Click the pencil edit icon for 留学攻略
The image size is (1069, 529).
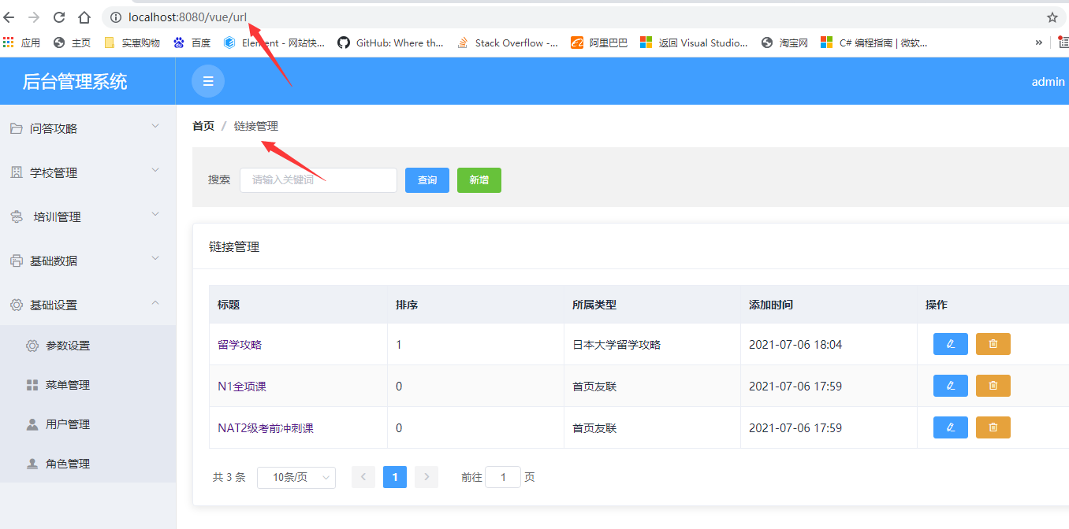click(x=950, y=344)
